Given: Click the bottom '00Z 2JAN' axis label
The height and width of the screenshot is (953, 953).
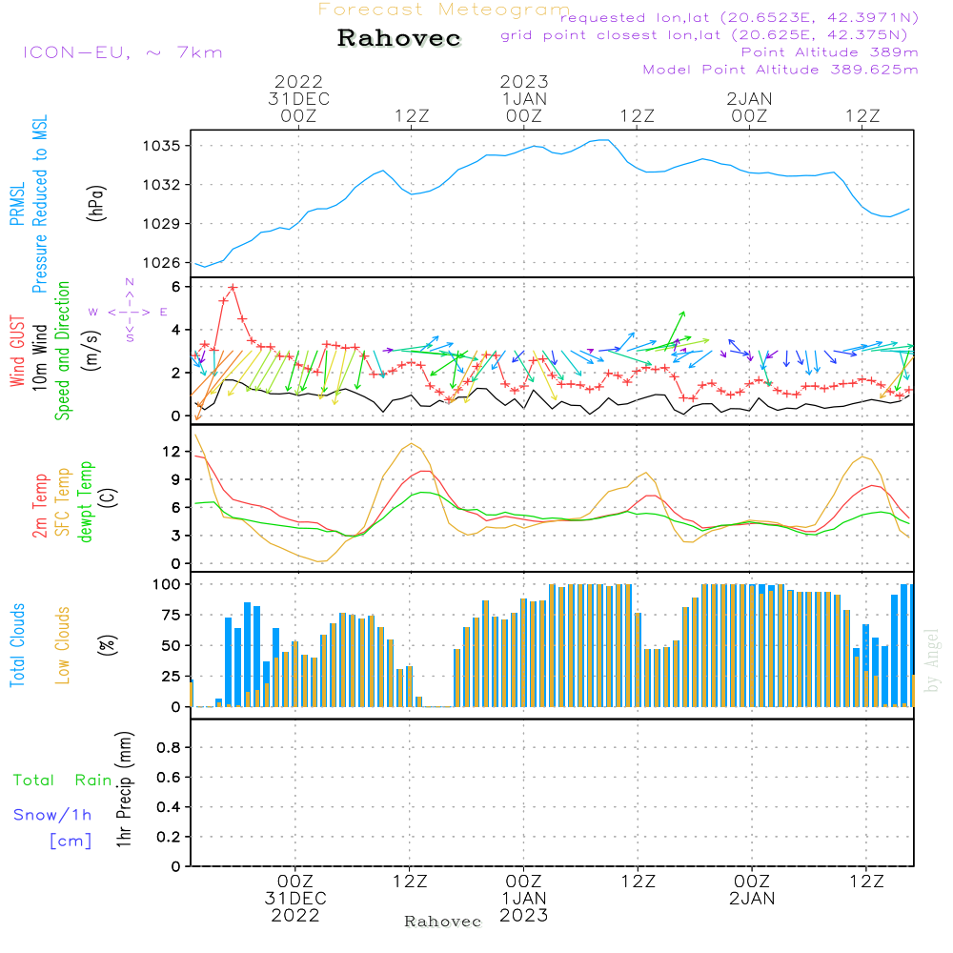Looking at the screenshot, I should point(752,890).
